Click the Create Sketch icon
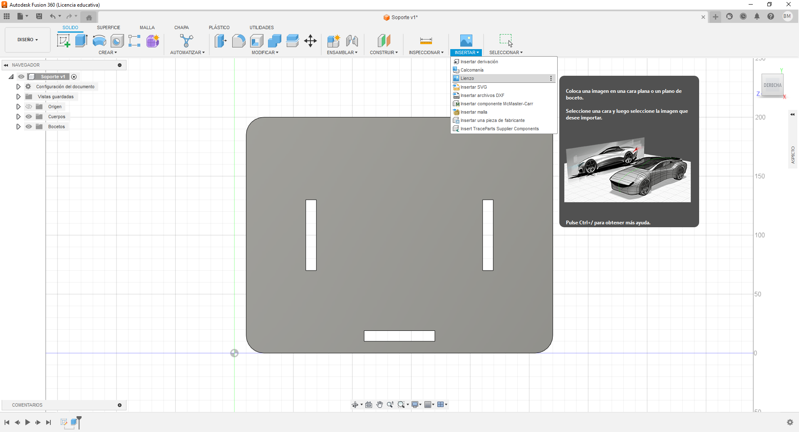The image size is (799, 432). tap(63, 41)
